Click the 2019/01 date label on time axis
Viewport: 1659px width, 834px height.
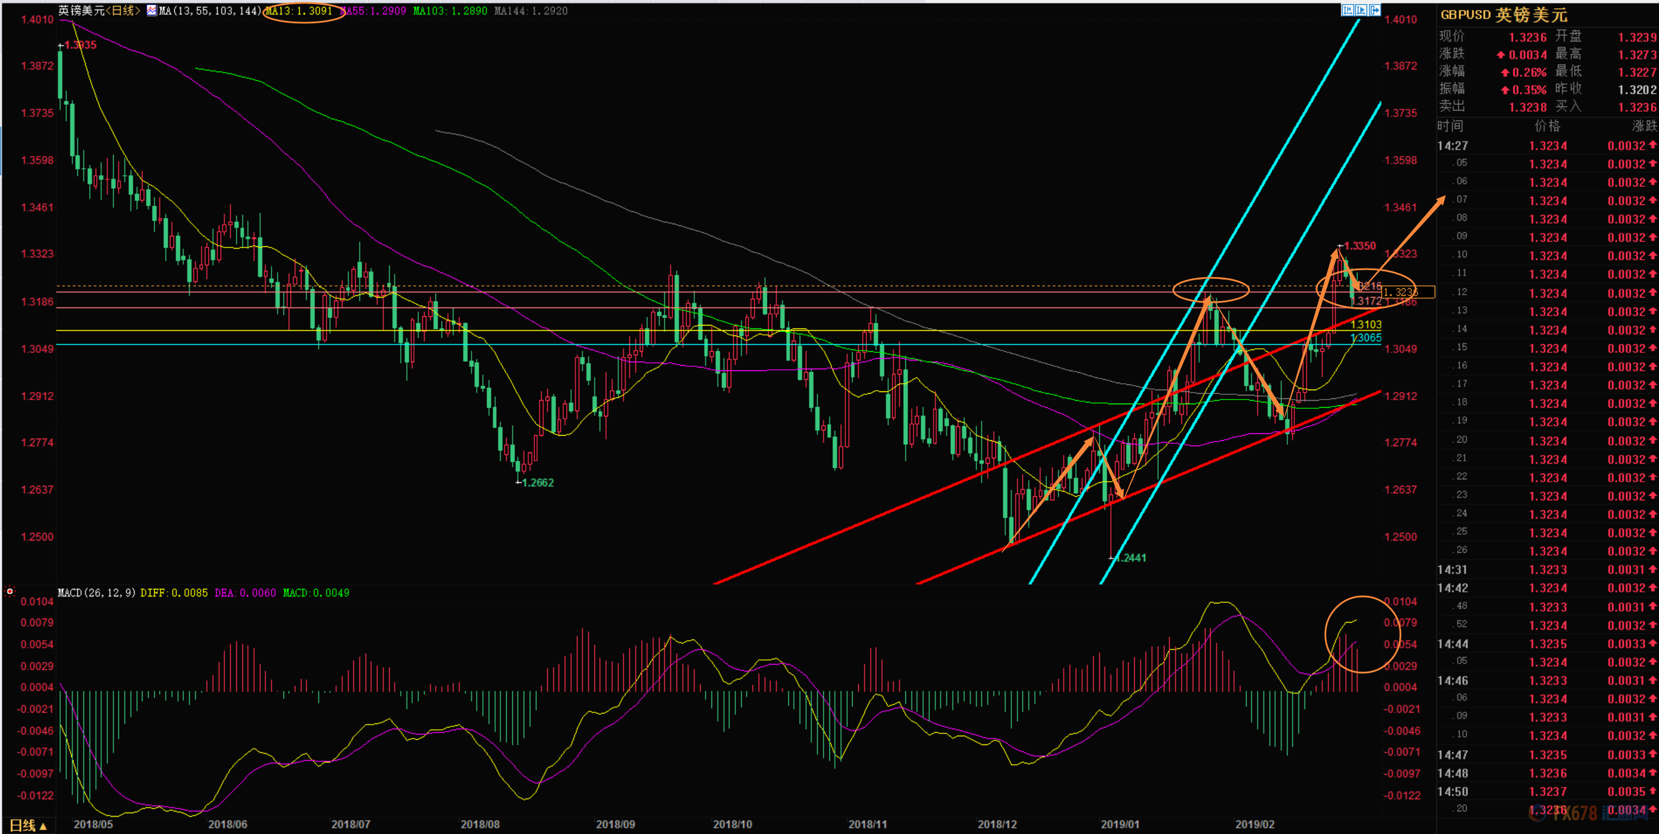[x=1120, y=824]
